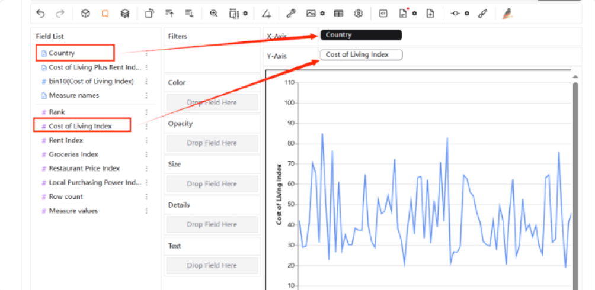Open options dot beside layout resize icon
This screenshot has height=290, width=595.
[x=245, y=13]
